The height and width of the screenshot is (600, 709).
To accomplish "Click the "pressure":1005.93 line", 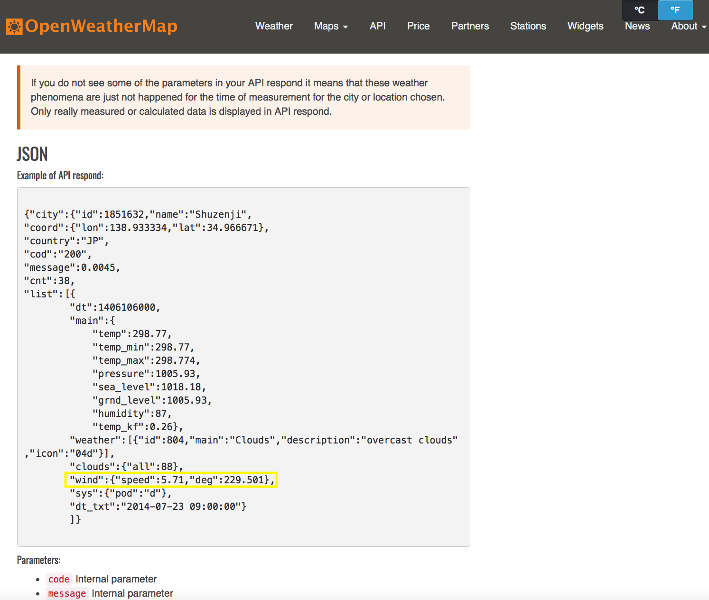I will (x=146, y=374).
